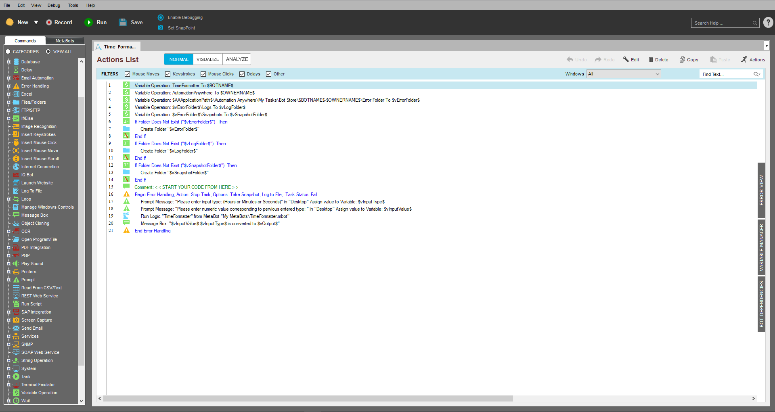Open the Tools menu
Viewport: 775px width, 412px height.
(73, 5)
